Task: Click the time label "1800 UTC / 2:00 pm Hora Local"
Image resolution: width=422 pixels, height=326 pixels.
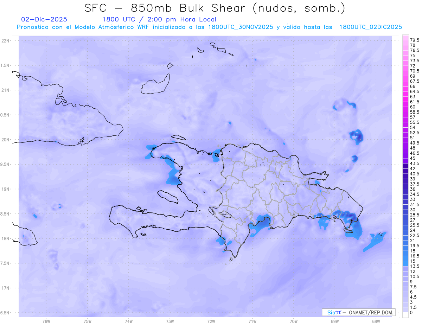Action: pyautogui.click(x=159, y=20)
